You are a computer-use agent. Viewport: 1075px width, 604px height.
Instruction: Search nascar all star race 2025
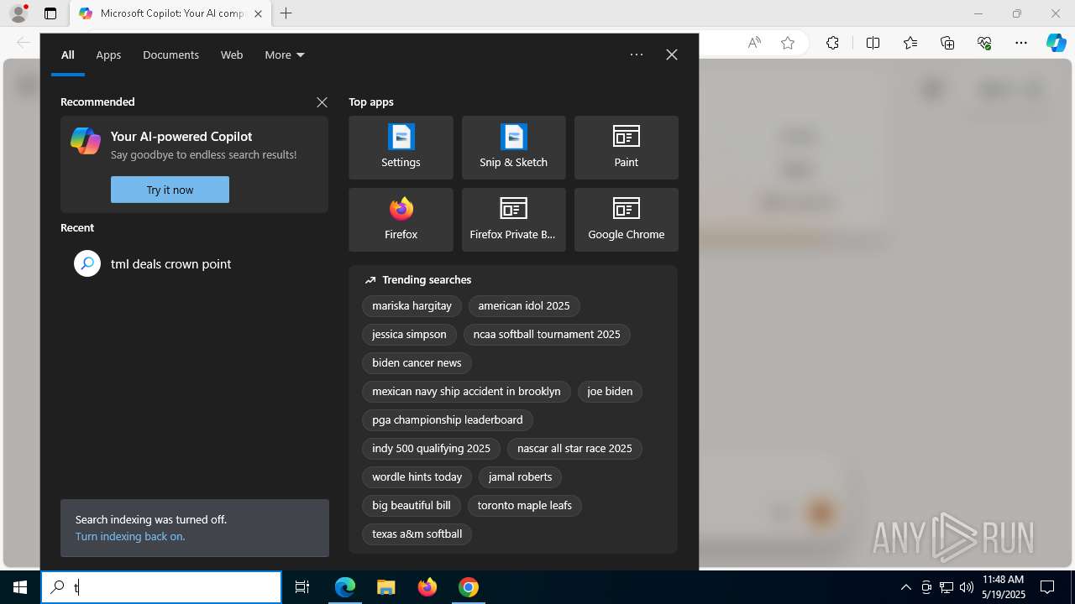tap(575, 449)
